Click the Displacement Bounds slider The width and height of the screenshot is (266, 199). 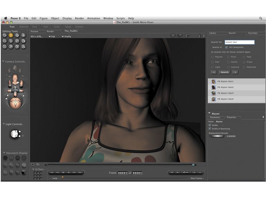click(217, 136)
